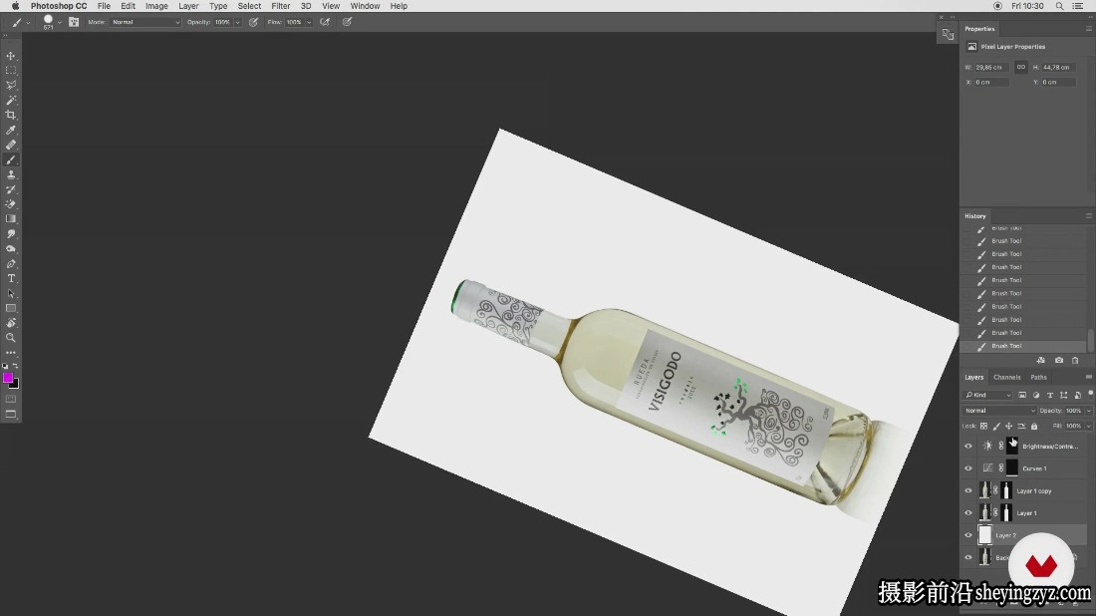Open the tool preset picker arrow
1096x616 pixels.
pyautogui.click(x=28, y=23)
